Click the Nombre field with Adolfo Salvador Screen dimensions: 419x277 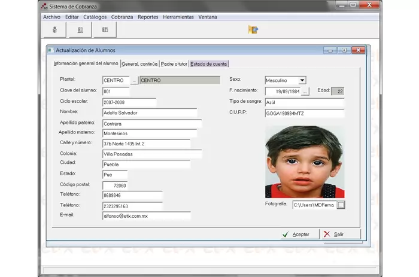[150, 112]
